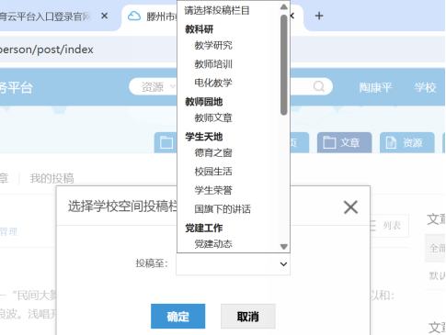Confirm with the 确定 button
Screen dimensions: 446x335
click(177, 317)
